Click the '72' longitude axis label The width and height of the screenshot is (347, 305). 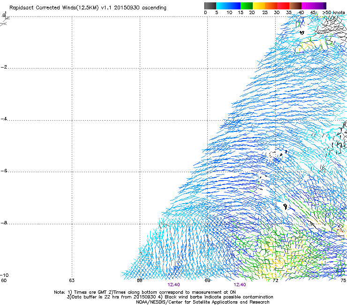click(x=275, y=281)
